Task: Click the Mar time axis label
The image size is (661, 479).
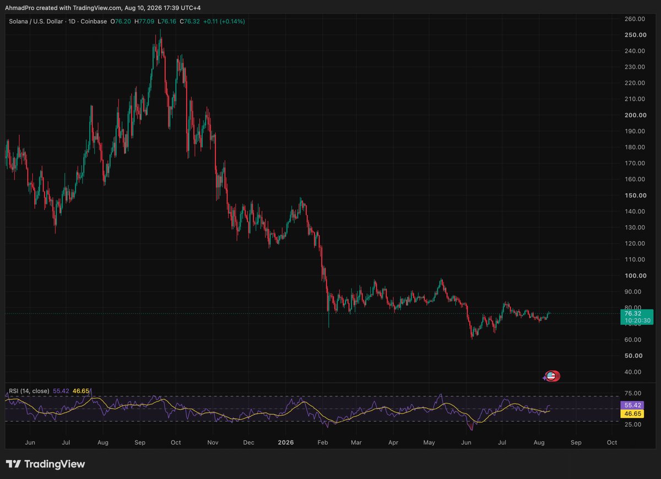Action: [356, 442]
